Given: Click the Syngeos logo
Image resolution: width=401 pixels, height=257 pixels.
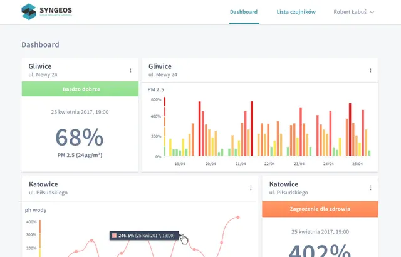Looking at the screenshot, I should 46,11.
